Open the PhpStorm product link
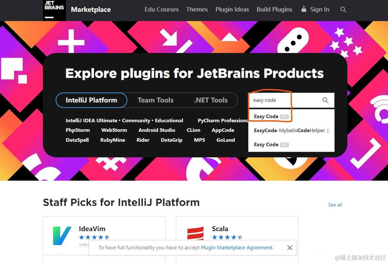388x263 pixels. tap(78, 130)
